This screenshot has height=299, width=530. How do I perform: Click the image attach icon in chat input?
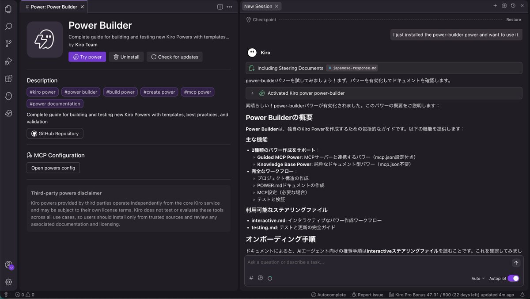(261, 278)
